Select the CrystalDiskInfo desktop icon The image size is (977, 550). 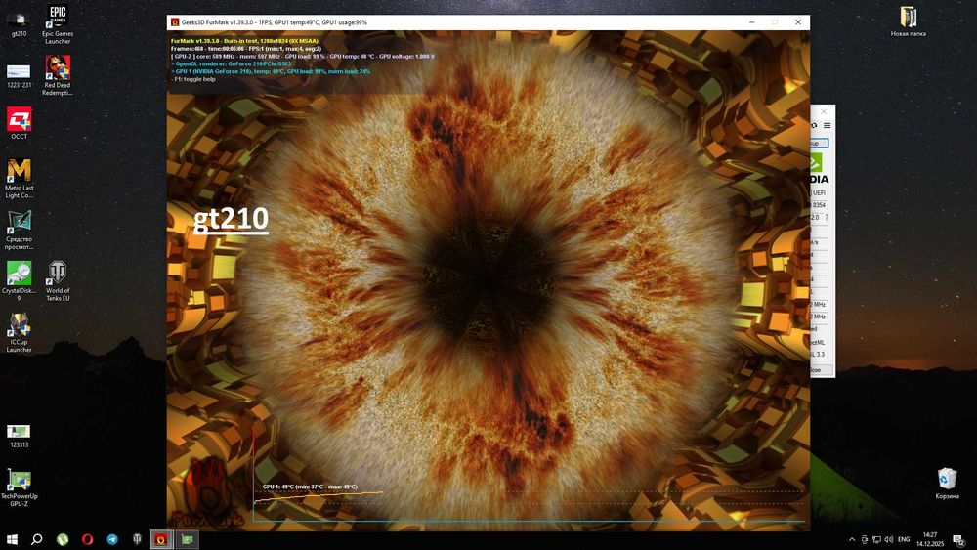[19, 281]
